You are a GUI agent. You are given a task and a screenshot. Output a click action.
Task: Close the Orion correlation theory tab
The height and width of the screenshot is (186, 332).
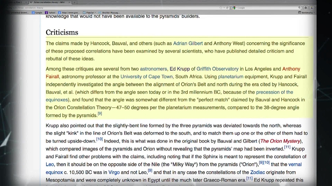click(x=69, y=2)
